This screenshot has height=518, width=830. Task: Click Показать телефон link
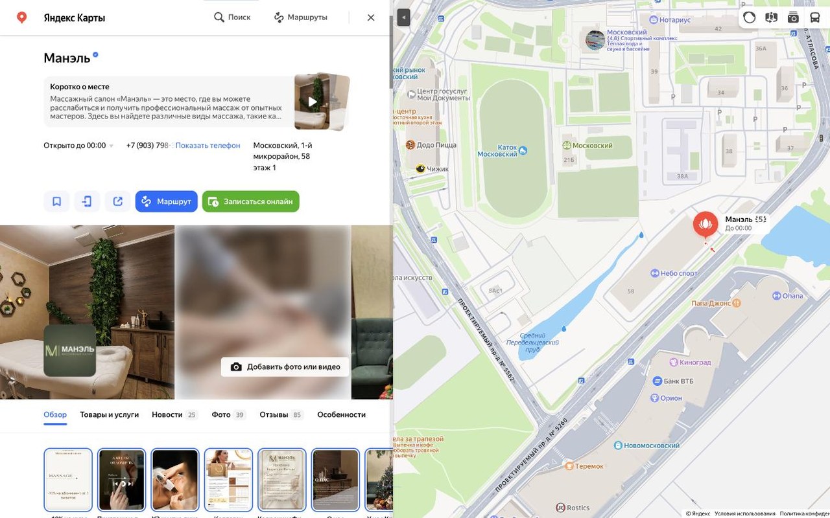(207, 146)
